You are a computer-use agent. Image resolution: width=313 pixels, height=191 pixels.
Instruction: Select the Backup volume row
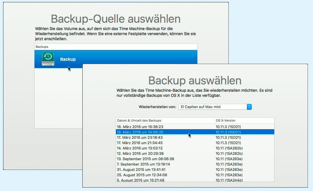(x=116, y=59)
